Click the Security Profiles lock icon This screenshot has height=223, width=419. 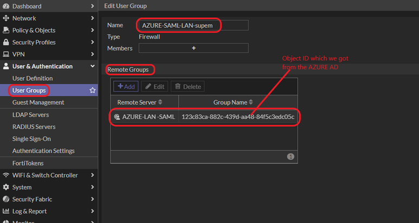tap(5, 42)
